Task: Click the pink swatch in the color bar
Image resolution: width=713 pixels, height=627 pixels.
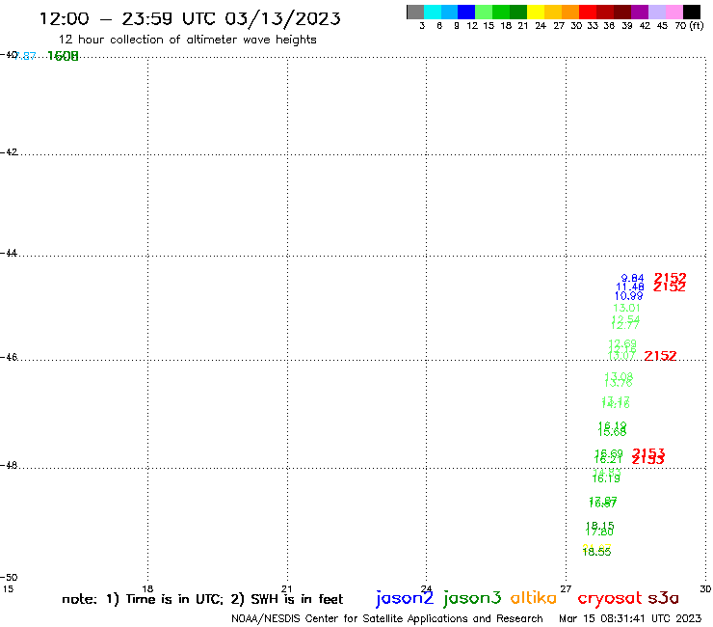Action: (x=673, y=13)
